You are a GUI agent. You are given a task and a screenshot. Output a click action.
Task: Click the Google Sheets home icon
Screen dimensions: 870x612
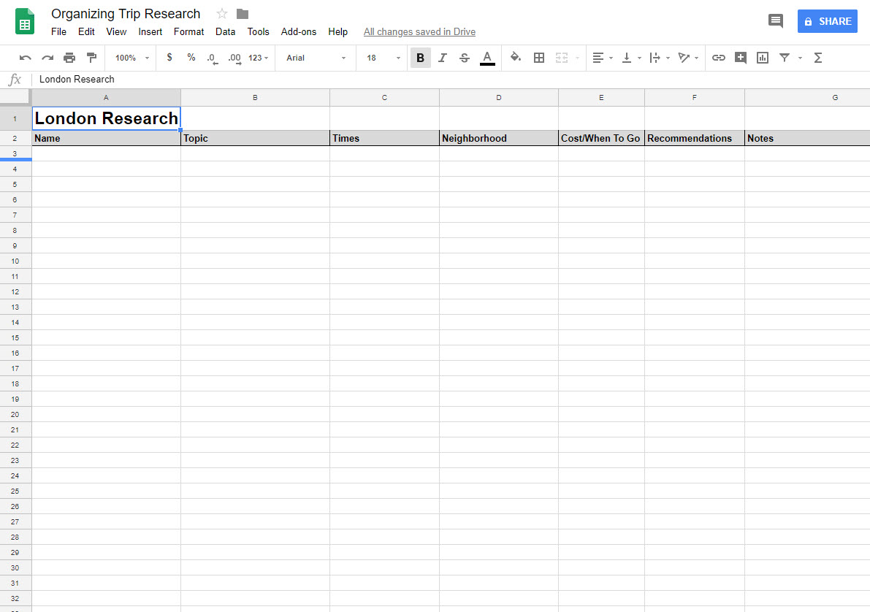tap(24, 21)
